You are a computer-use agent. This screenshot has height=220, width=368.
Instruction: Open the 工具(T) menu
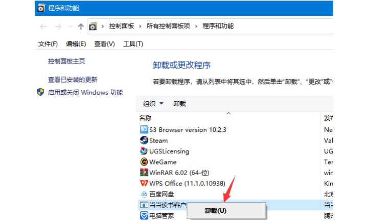(x=133, y=44)
